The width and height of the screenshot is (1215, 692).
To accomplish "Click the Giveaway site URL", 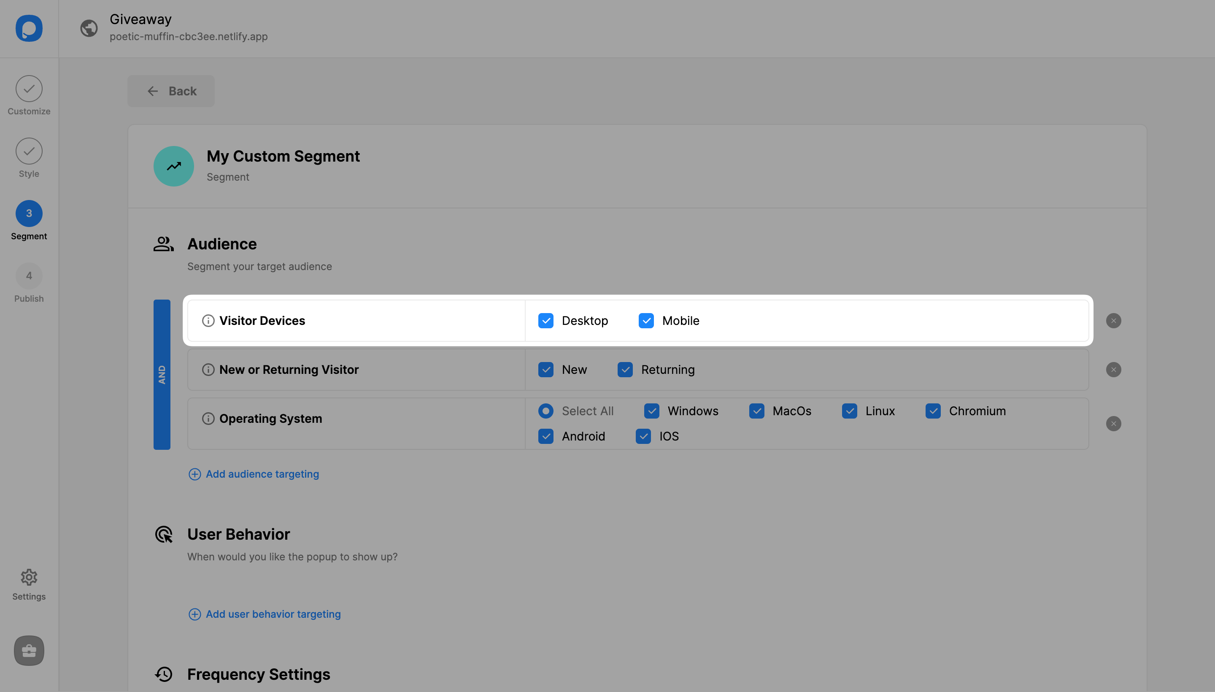I will click(x=189, y=36).
